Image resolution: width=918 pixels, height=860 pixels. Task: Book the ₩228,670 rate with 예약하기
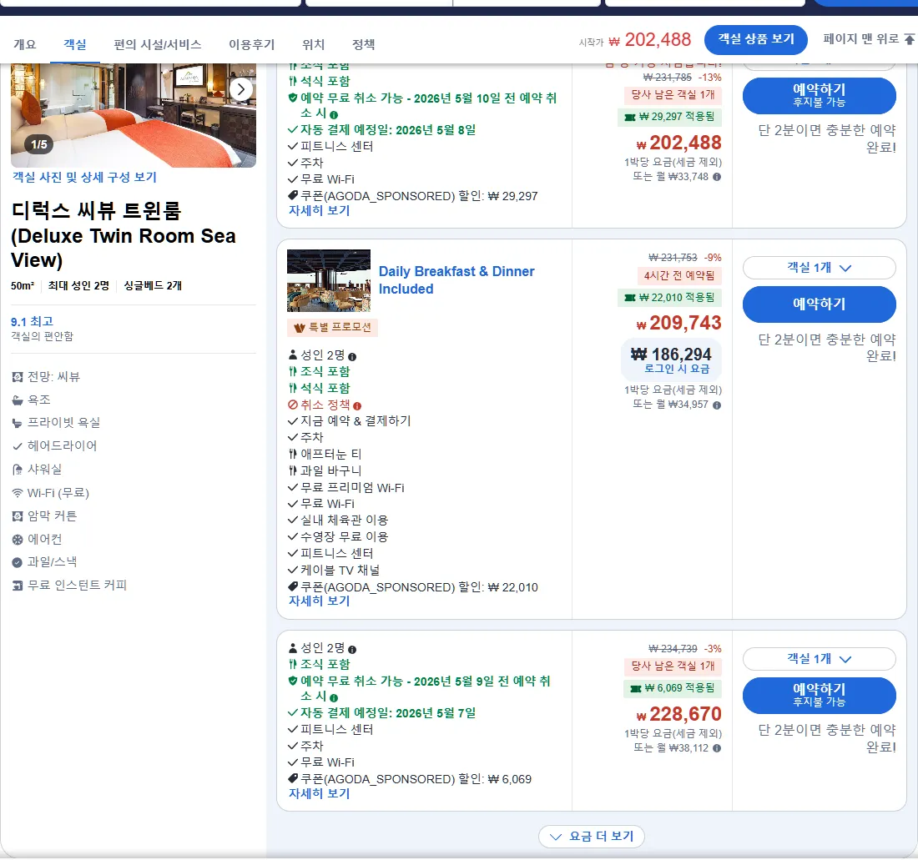tap(819, 695)
